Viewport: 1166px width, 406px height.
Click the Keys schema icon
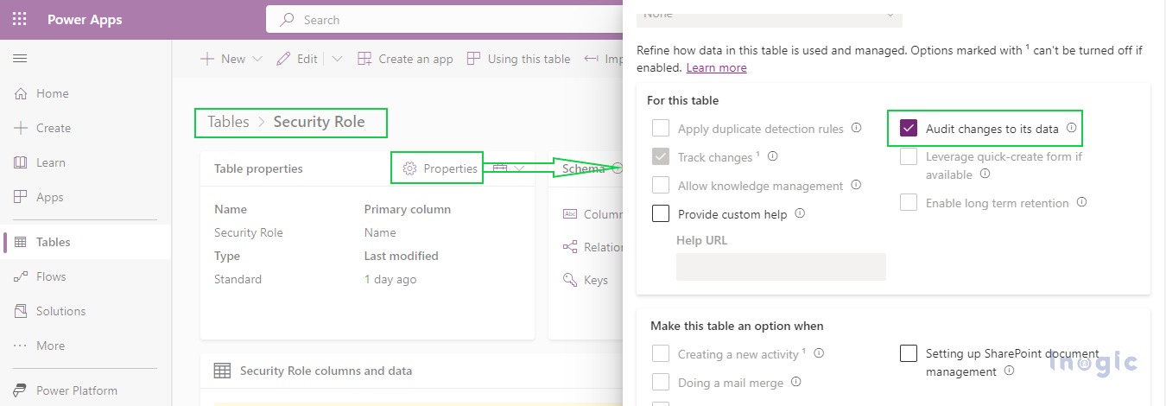click(569, 280)
